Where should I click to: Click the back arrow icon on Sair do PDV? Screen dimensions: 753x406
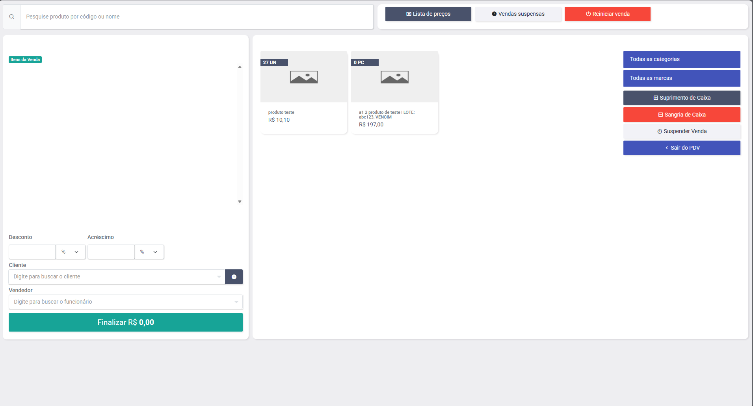click(667, 148)
